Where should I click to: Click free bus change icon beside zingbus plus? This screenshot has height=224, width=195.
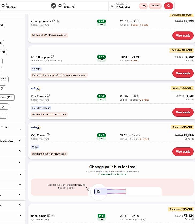pyautogui.click(x=48, y=215)
